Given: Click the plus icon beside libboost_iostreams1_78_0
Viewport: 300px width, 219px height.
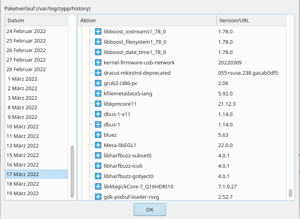Looking at the screenshot, I should tap(98, 31).
